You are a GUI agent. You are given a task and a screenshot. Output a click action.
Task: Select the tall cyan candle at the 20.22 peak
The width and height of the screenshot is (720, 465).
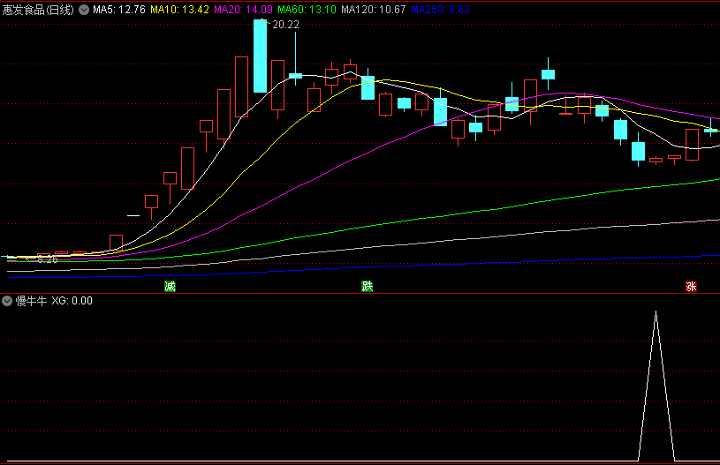pos(260,56)
